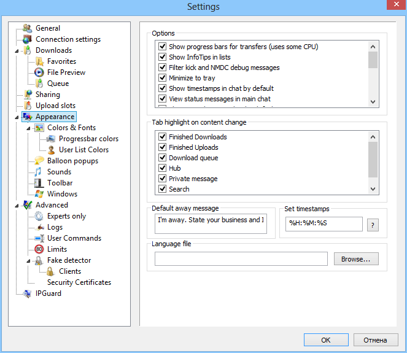
Task: Select Security Certificates in the tree
Action: pos(79,282)
